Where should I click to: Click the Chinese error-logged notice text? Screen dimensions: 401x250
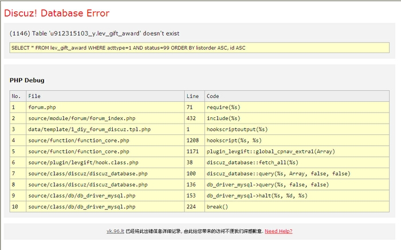[194, 231]
